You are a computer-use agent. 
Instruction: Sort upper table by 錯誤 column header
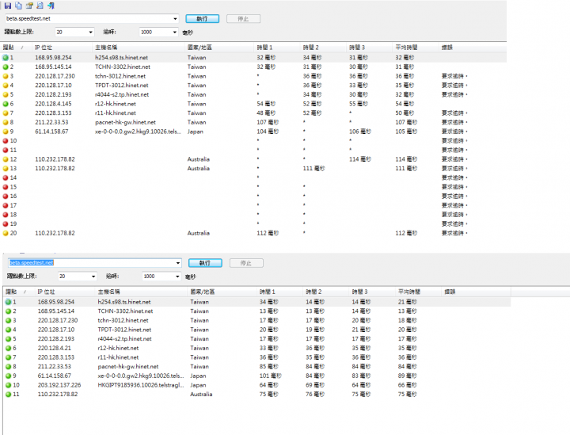[x=473, y=48]
